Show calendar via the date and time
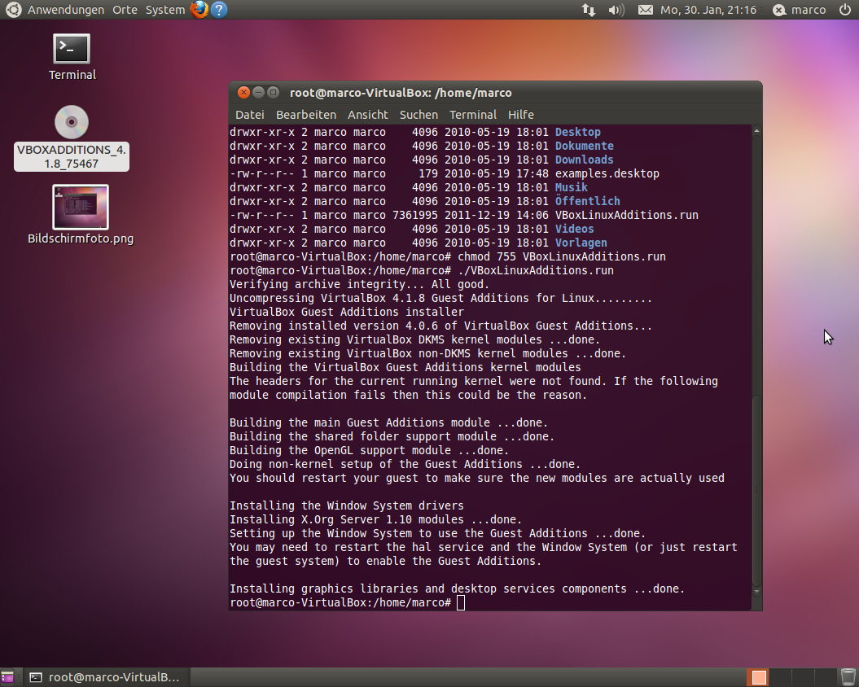 pos(708,10)
